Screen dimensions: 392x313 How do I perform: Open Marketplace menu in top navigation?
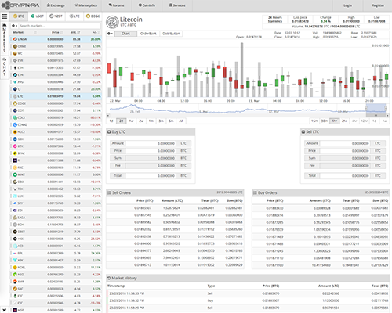85,5
